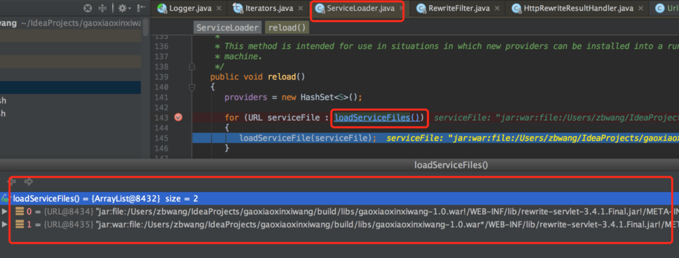The height and width of the screenshot is (258, 679).
Task: Click the back arrow in evaluate panel
Action: [x=13, y=181]
